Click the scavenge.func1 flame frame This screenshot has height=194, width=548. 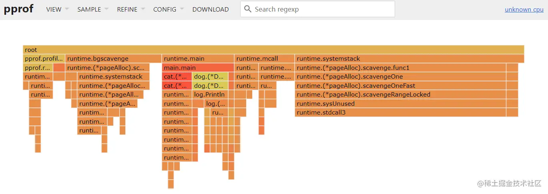(400, 68)
